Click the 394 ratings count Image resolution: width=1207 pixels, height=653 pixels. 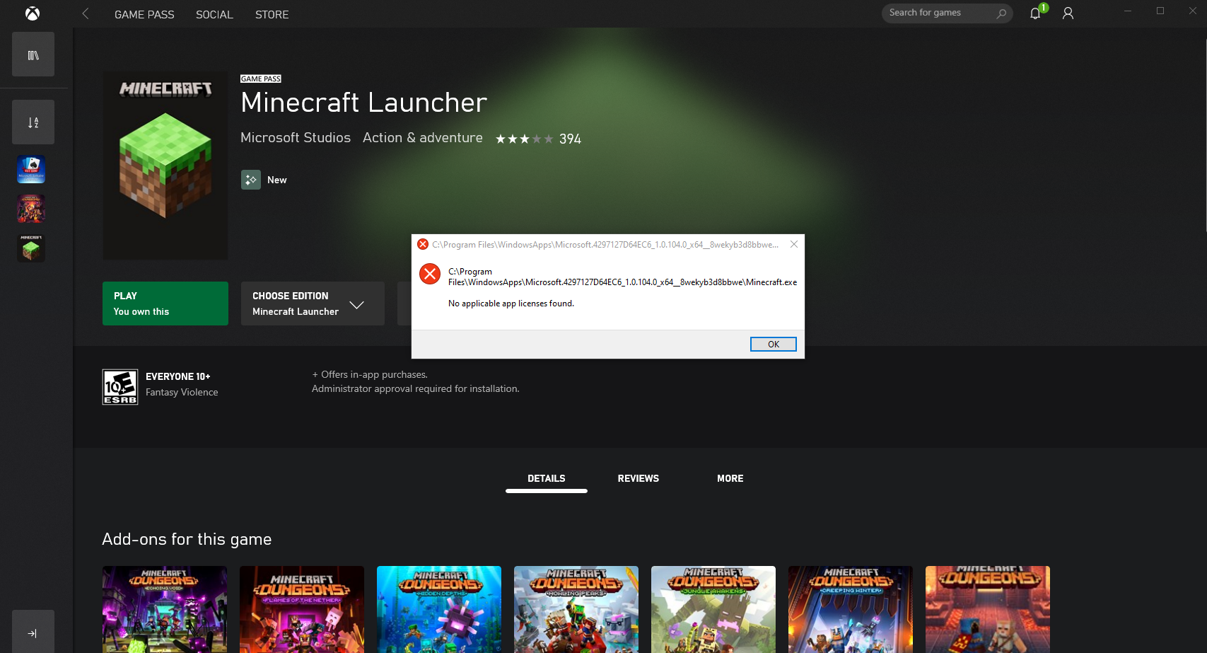[x=570, y=139]
